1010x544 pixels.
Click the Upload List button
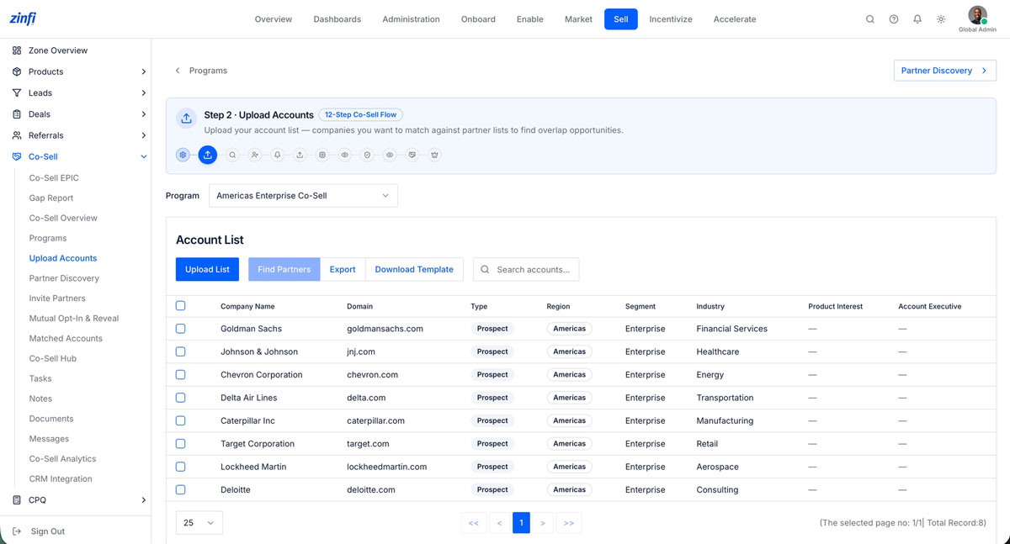coord(207,269)
